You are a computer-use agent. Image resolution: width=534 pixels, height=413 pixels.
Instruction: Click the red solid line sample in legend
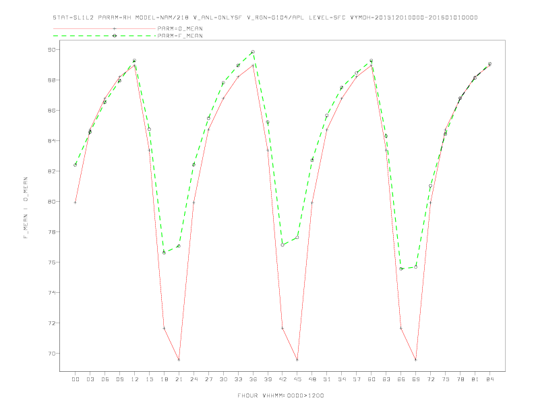[105, 28]
